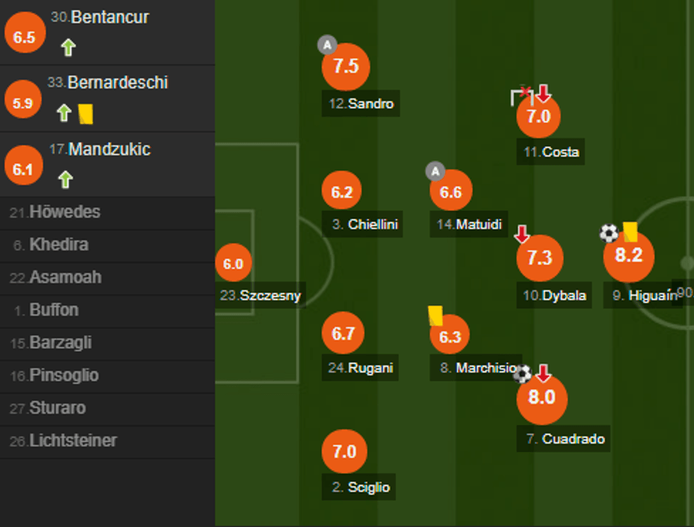Image resolution: width=694 pixels, height=527 pixels.
Task: Open Chiellini player name label
Action: [x=365, y=225]
